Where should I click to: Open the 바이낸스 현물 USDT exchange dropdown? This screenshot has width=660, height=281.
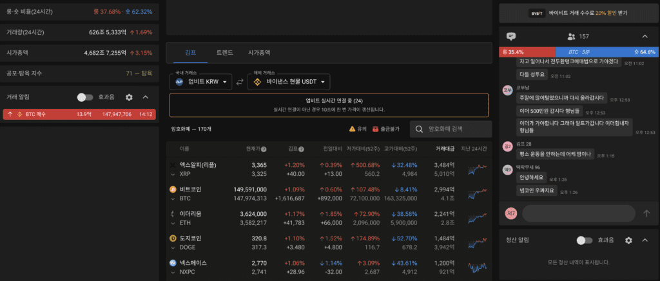coord(289,82)
